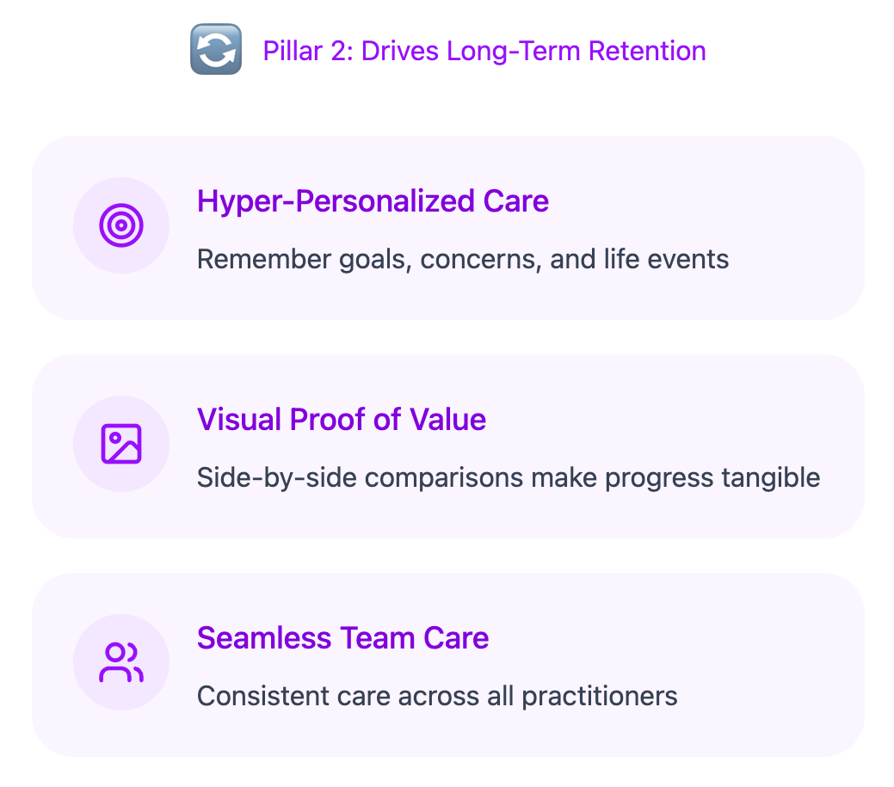This screenshot has width=894, height=787.
Task: Click empty space right of Seamless Team Care heading
Action: [x=671, y=638]
